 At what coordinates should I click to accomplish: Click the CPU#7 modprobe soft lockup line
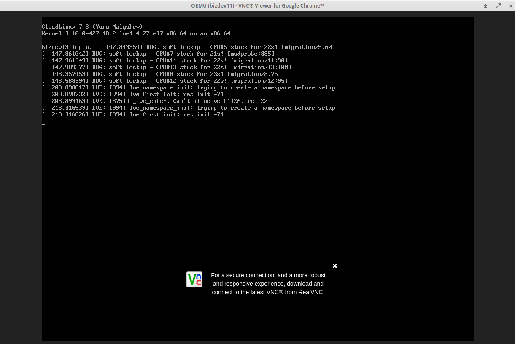158,54
